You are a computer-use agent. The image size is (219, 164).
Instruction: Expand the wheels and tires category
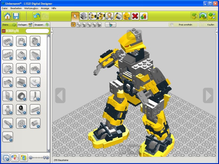pos(21,96)
